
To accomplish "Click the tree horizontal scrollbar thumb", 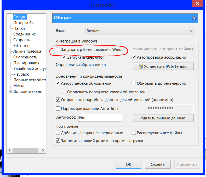I will pyautogui.click(x=25, y=150).
